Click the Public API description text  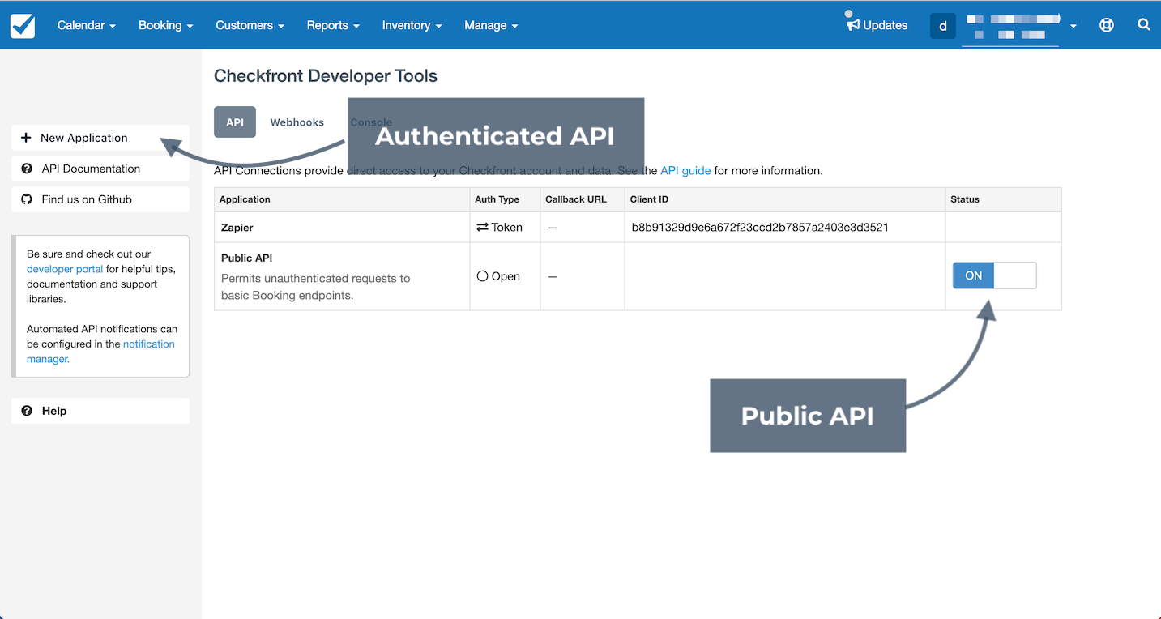pos(316,287)
